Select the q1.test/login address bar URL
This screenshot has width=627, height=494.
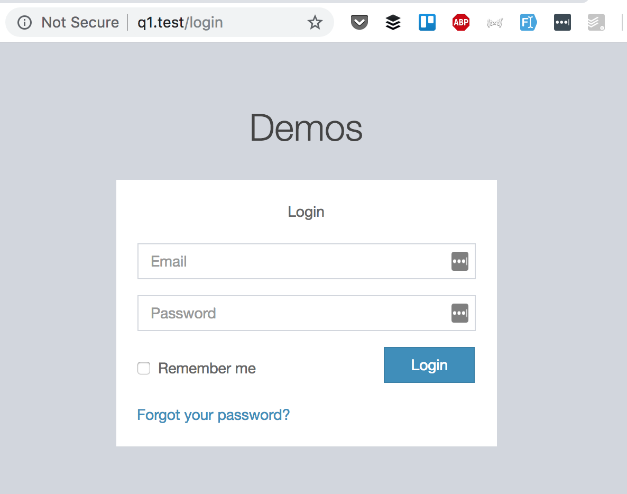(x=180, y=22)
